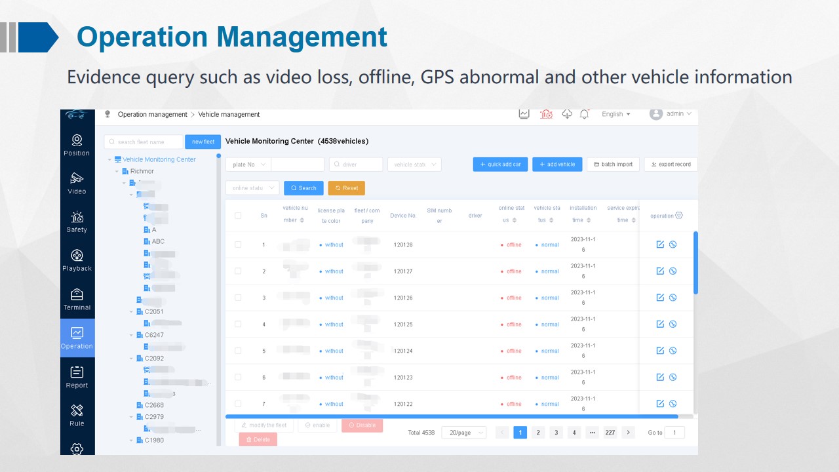Click the next page arrow
This screenshot has width=839, height=472.
(x=628, y=433)
